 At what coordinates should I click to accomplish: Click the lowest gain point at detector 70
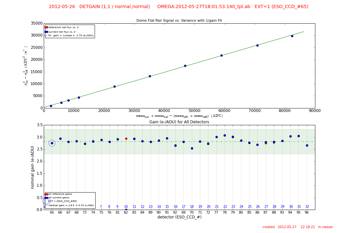coord(192,148)
